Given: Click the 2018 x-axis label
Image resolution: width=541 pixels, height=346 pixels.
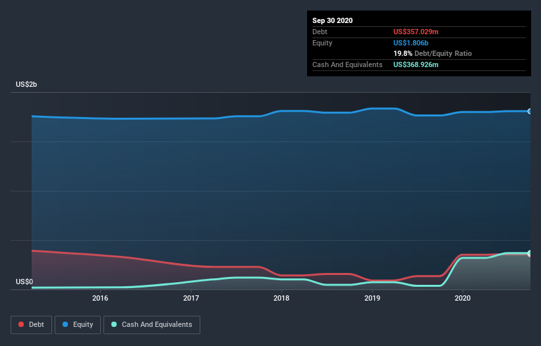Looking at the screenshot, I should click(x=281, y=298).
